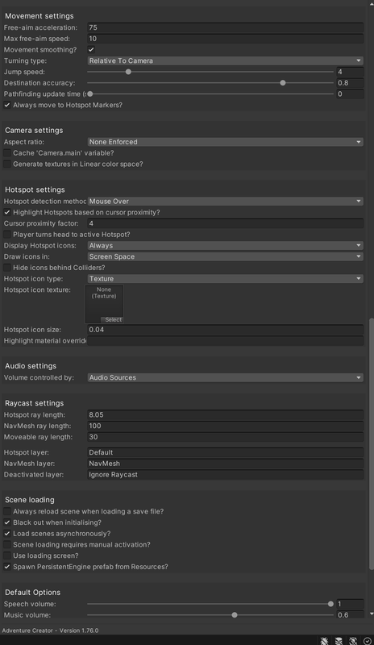The height and width of the screenshot is (645, 374).
Task: Uncheck Black out when initialising
Action: (x=7, y=522)
